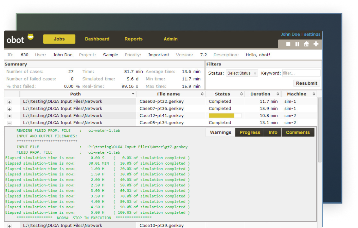
Task: Click the obot robot logo icon
Action: [x=31, y=37]
